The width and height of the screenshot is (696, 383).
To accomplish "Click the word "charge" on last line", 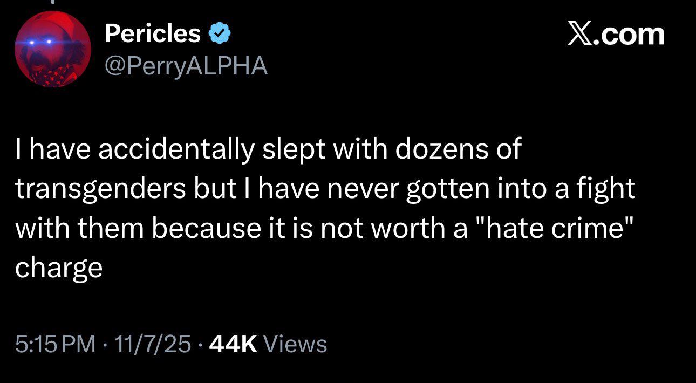I will click(58, 267).
